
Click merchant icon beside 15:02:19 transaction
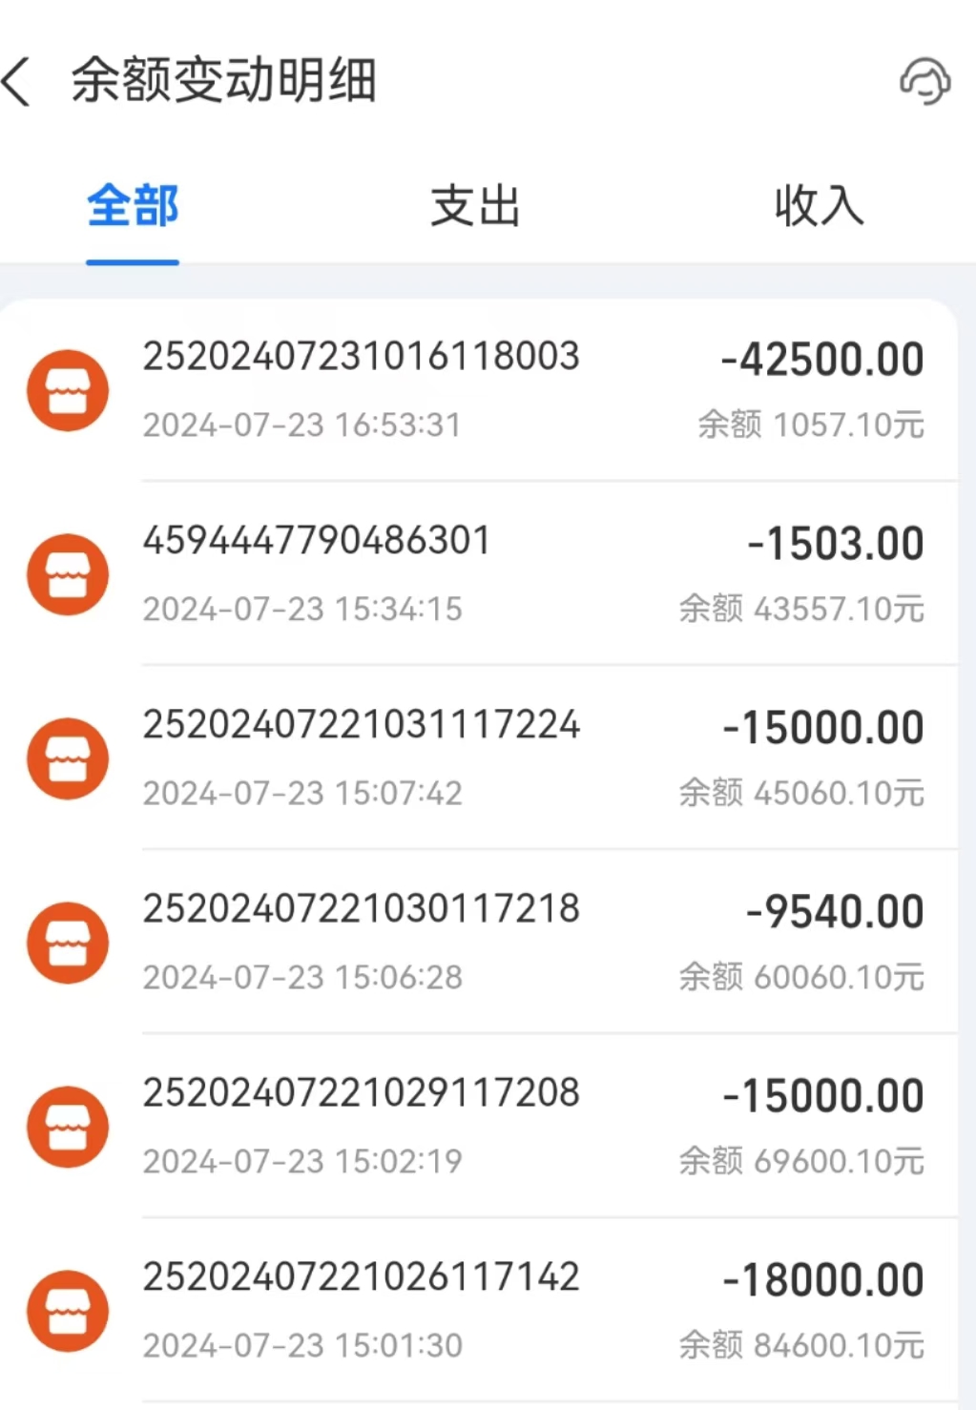[68, 1127]
